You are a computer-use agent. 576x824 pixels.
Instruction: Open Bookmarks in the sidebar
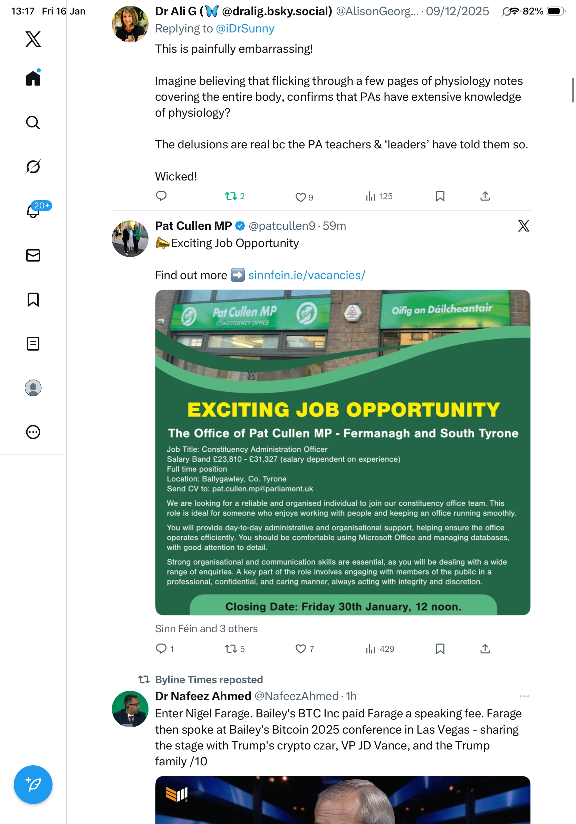tap(33, 300)
